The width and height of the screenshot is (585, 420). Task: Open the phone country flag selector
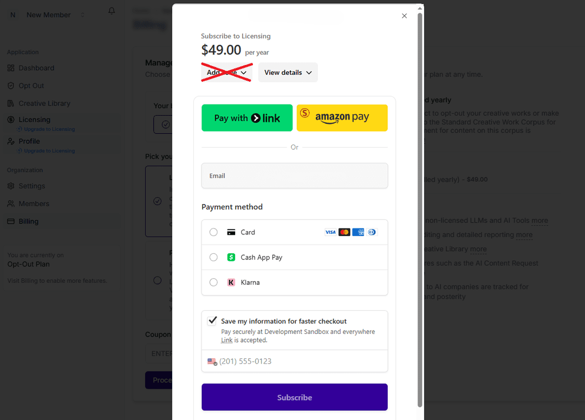212,361
